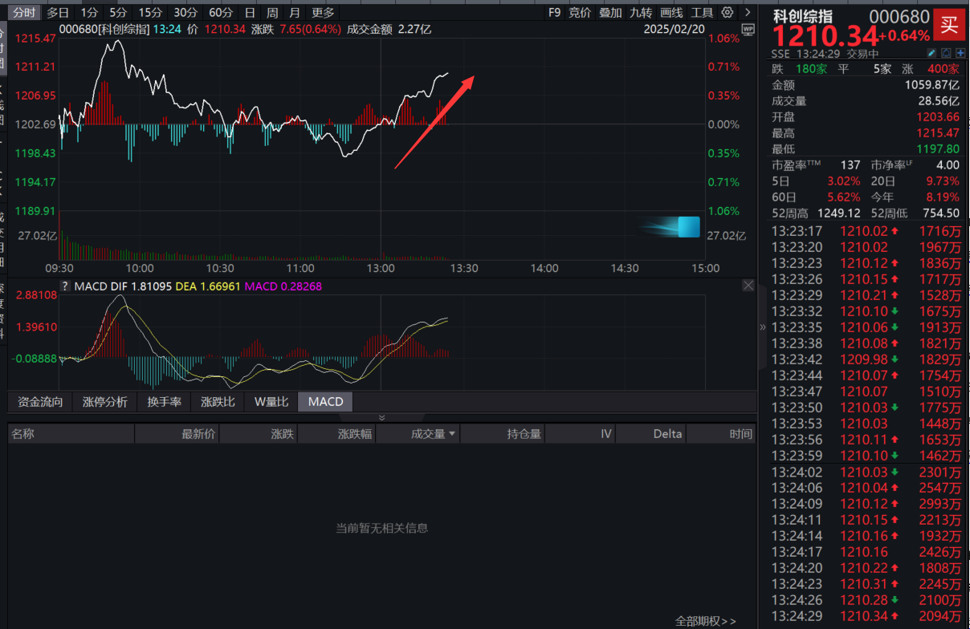Set price alert with bell icon
This screenshot has width=970, height=629.
pos(946,54)
